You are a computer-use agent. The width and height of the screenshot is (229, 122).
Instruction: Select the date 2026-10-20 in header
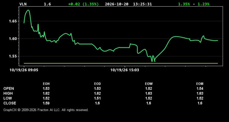tap(117, 4)
